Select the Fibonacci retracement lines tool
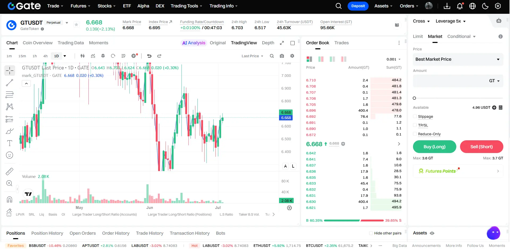Viewport: 510px width, 249px height. point(10,95)
